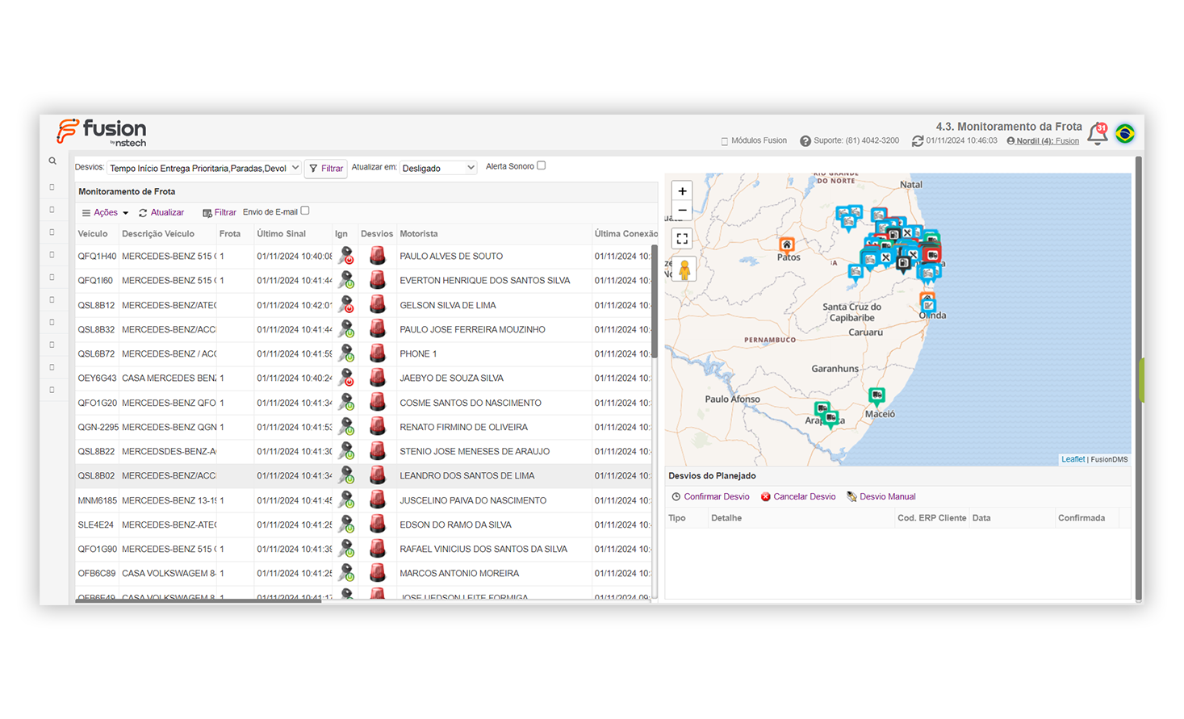Open the Nordil (4): Fusion user link
Screen dimensions: 1184x719
(x=1043, y=141)
